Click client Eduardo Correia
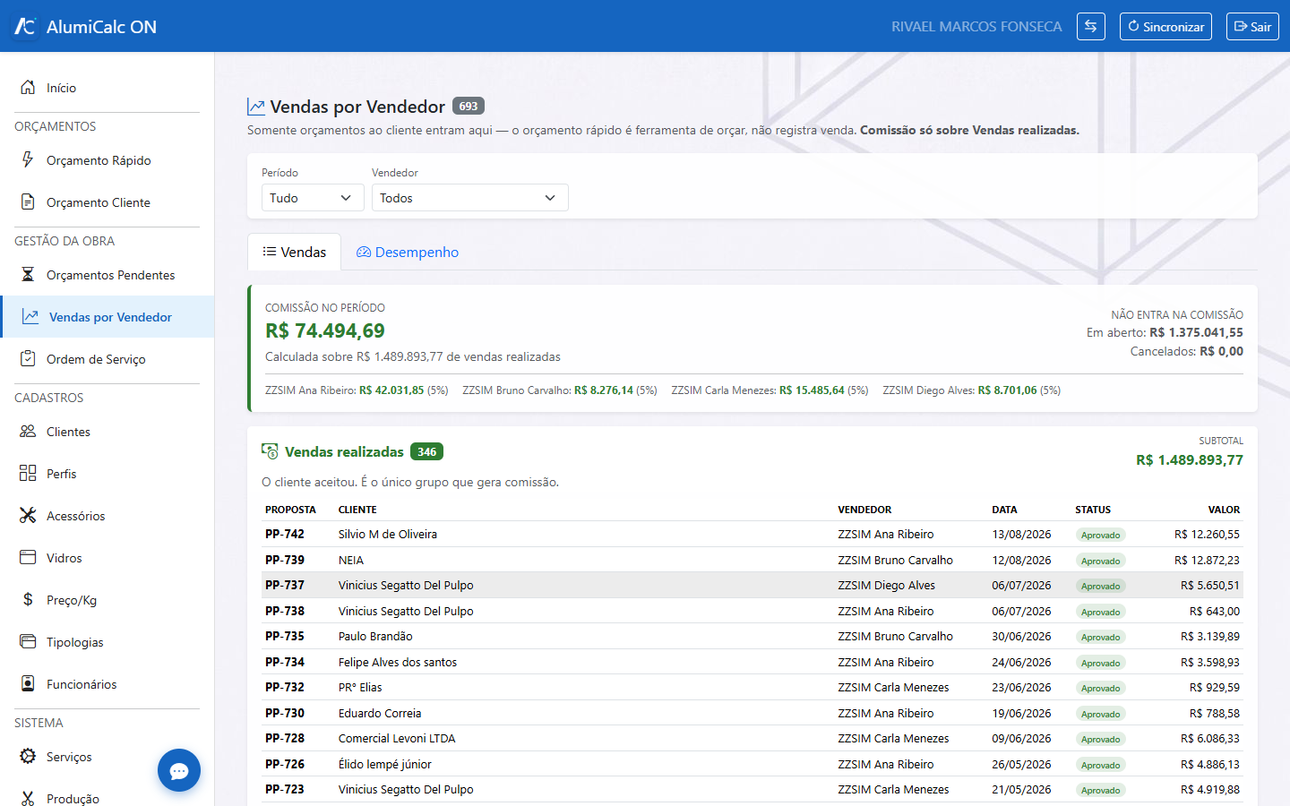 pyautogui.click(x=380, y=714)
